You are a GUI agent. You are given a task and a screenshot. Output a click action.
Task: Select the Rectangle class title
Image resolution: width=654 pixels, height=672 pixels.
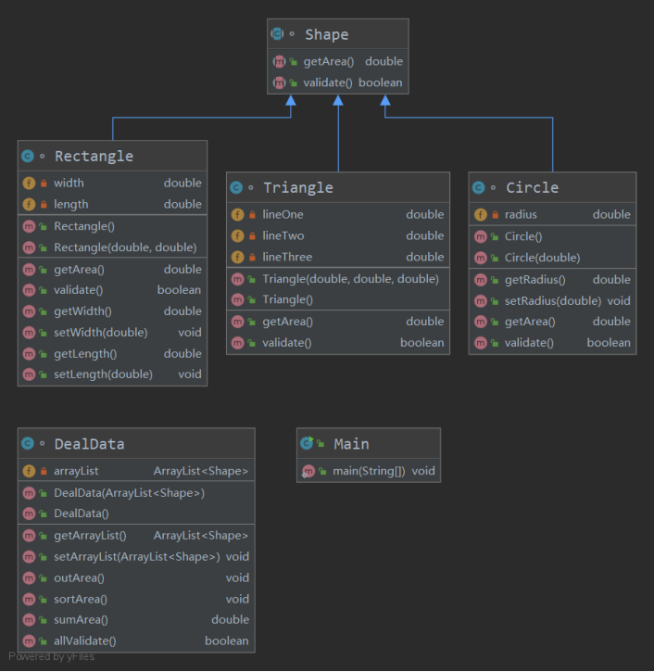tap(94, 156)
